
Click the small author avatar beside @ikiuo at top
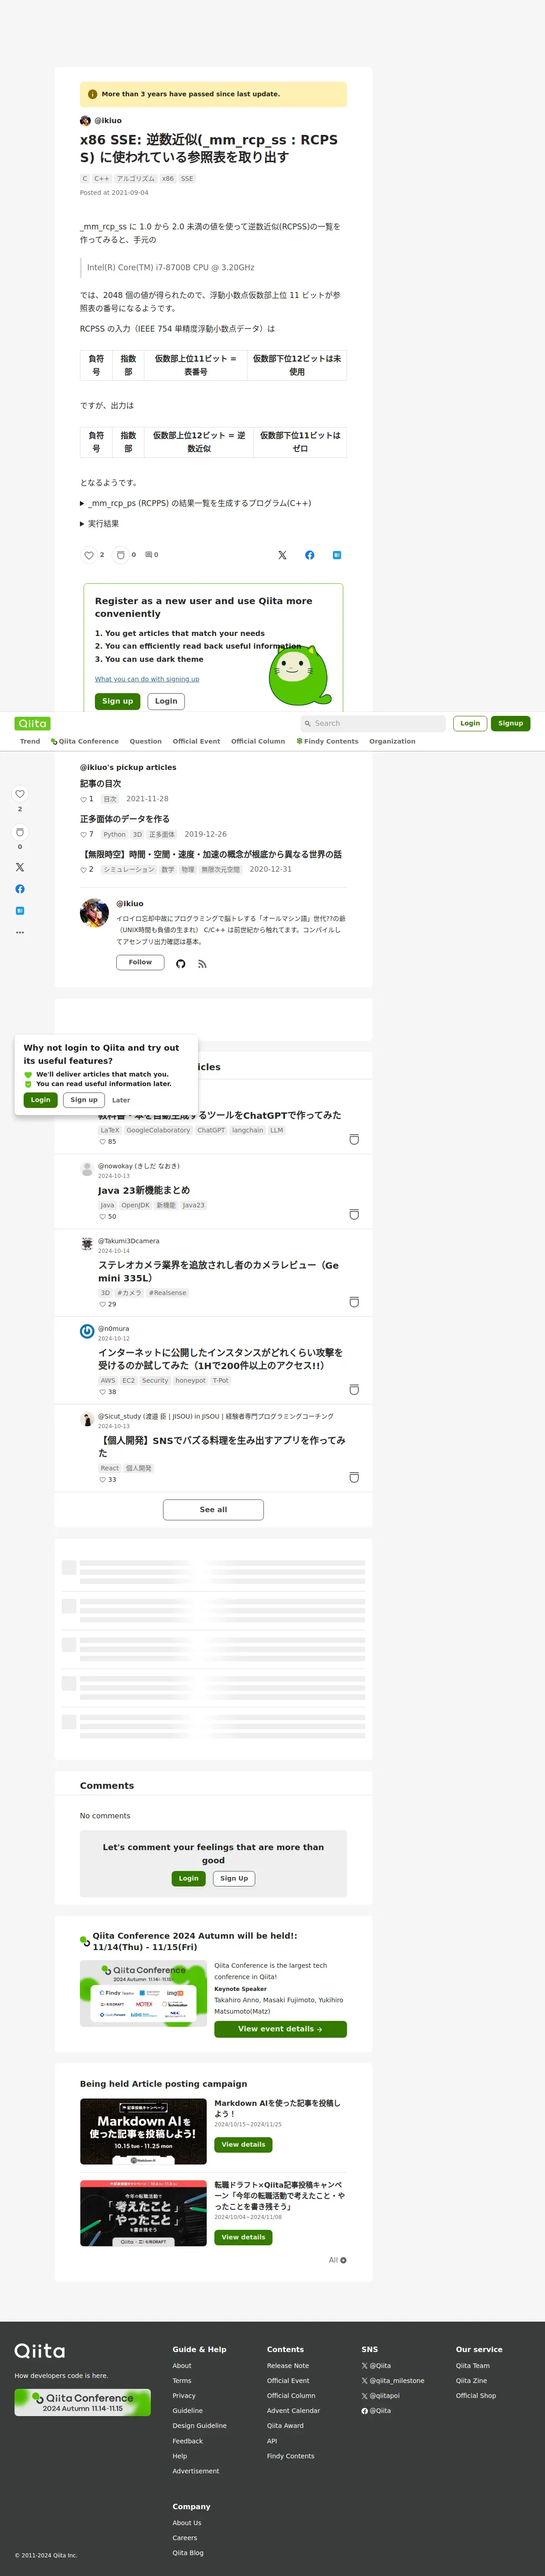pyautogui.click(x=85, y=121)
